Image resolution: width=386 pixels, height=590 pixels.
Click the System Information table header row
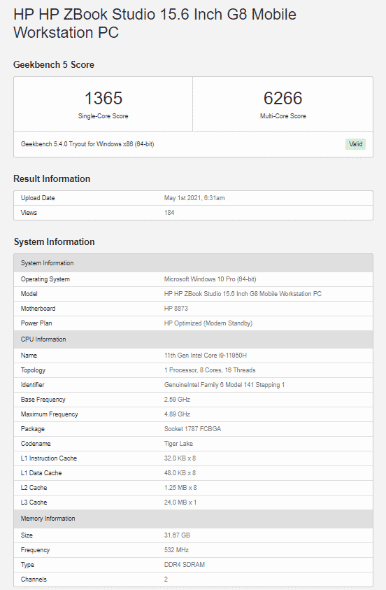193,263
